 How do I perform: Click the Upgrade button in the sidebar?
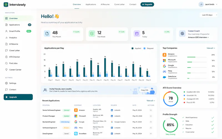(18, 97)
